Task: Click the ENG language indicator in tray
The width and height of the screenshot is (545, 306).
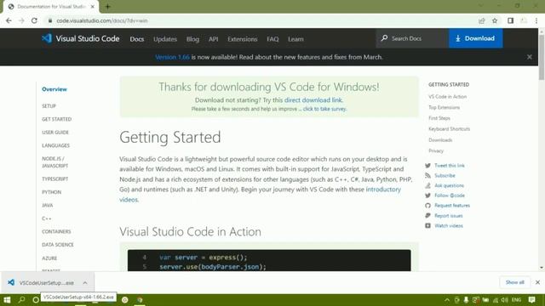Action: click(x=517, y=300)
